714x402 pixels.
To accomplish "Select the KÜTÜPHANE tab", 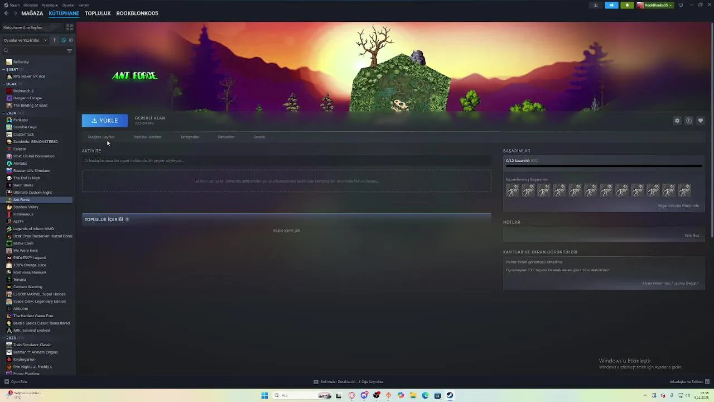I will 64,13.
